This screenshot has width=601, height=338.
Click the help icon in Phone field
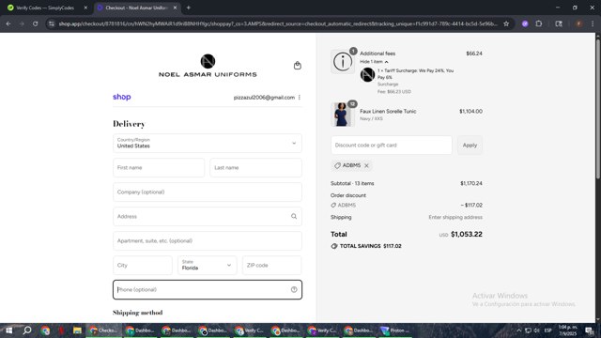point(294,290)
